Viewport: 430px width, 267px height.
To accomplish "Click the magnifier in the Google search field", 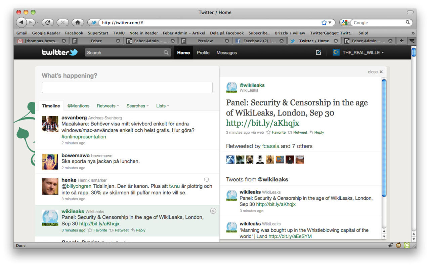I will tap(408, 23).
